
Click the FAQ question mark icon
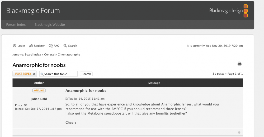pyautogui.click(x=51, y=46)
